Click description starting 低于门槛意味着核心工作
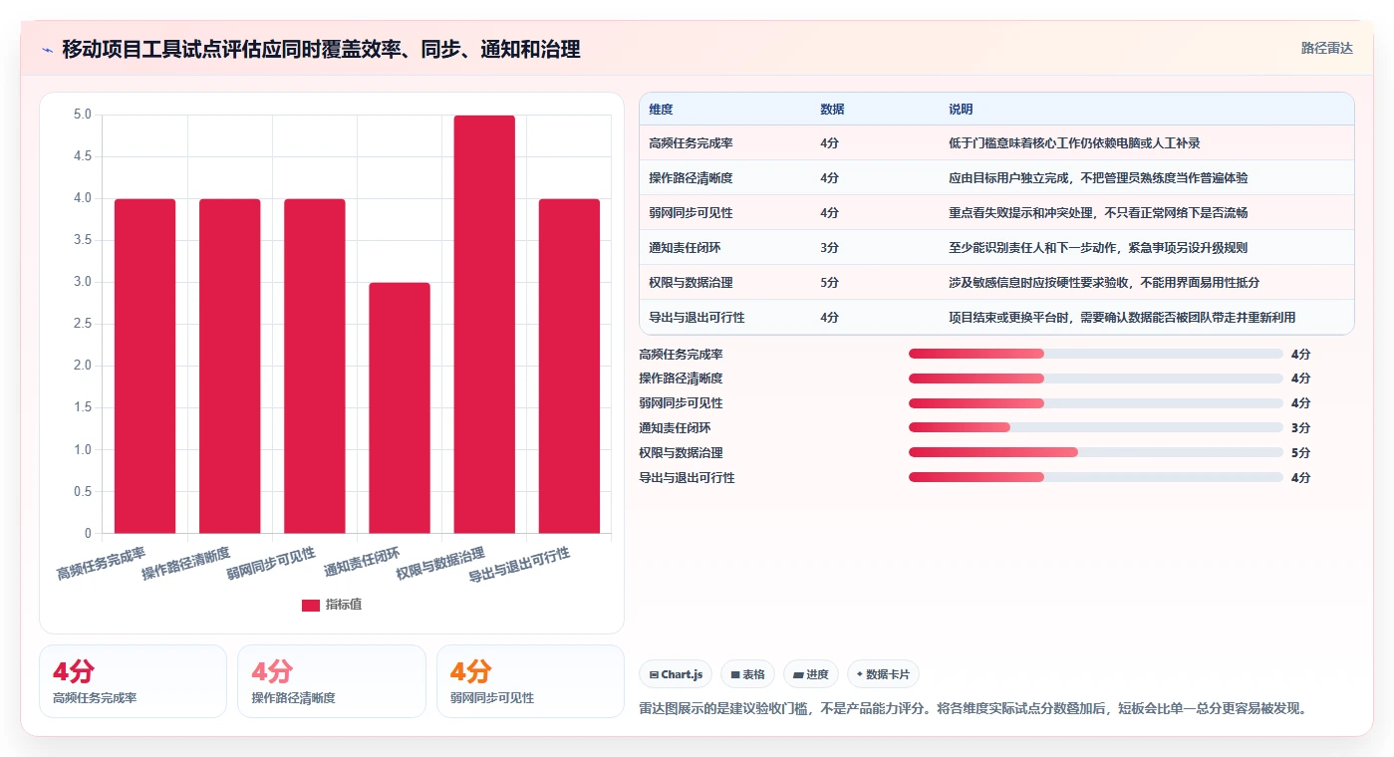This screenshot has height=757, width=1394. pos(1074,143)
